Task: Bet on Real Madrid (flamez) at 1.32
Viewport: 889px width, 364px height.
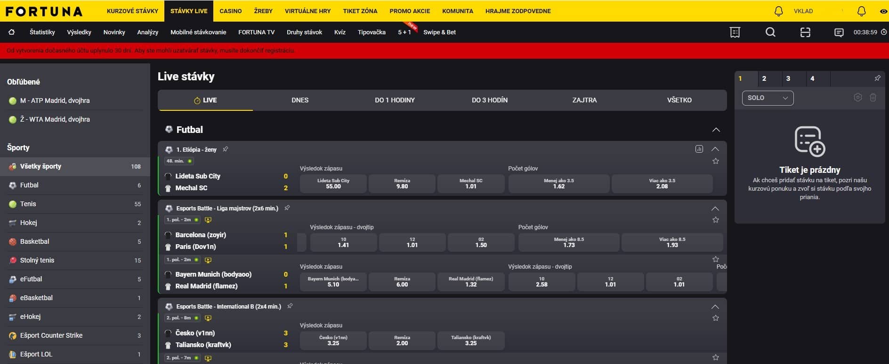Action: tap(471, 282)
